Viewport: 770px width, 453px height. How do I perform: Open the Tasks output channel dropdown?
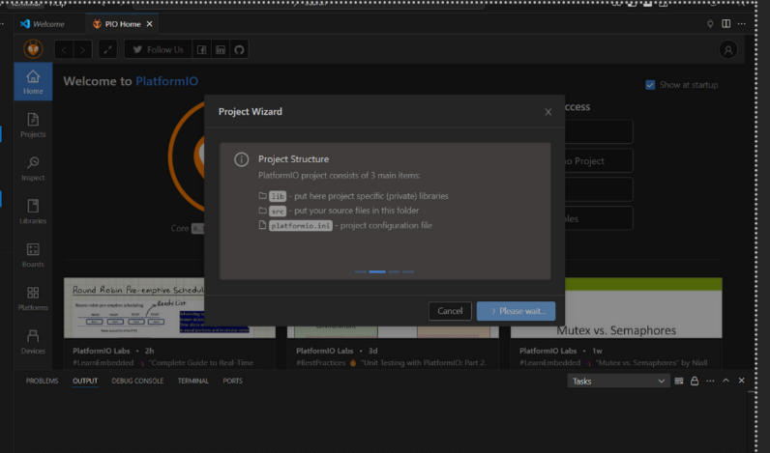click(x=618, y=381)
